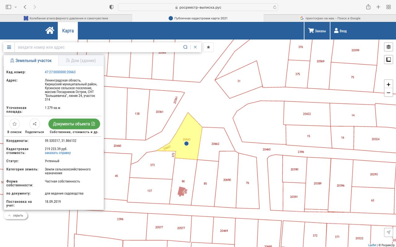396x247 pixels.
Task: Collapse the panel with скрыть
Action: coord(16,215)
